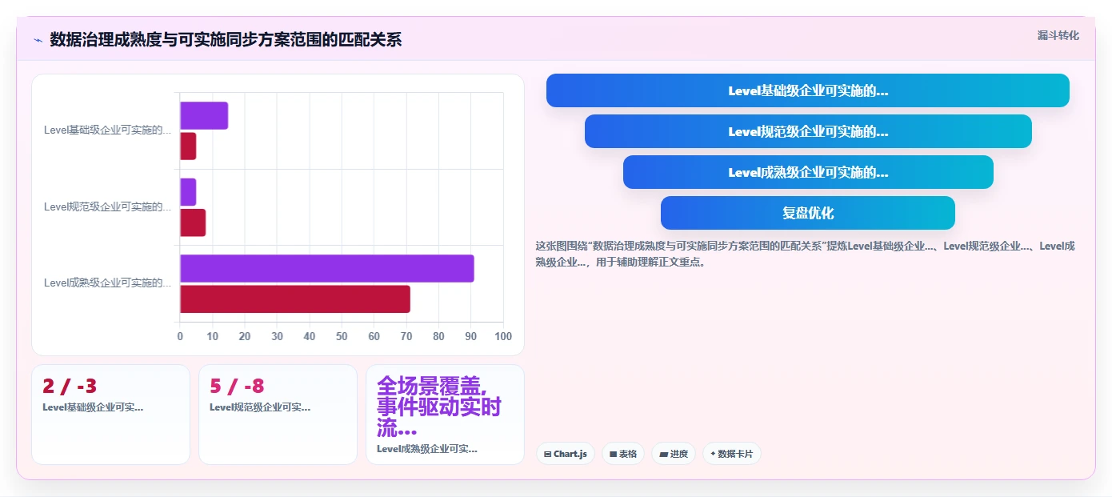The image size is (1112, 497).
Task: Click the caption Level成熟级企业可实… in third card
Action: pyautogui.click(x=427, y=449)
